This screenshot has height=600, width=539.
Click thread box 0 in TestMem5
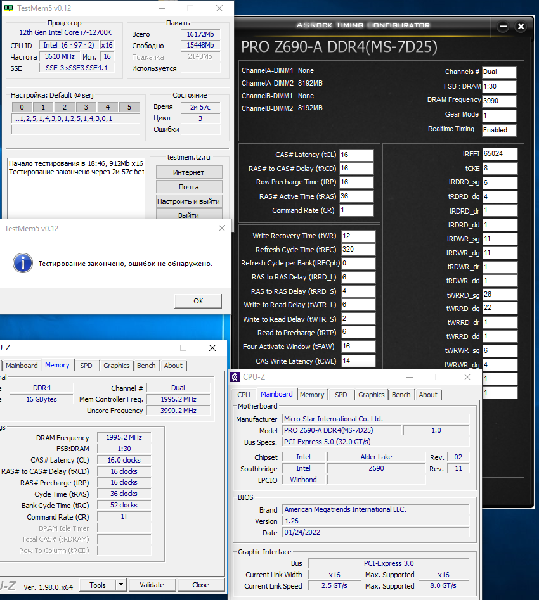coord(22,107)
